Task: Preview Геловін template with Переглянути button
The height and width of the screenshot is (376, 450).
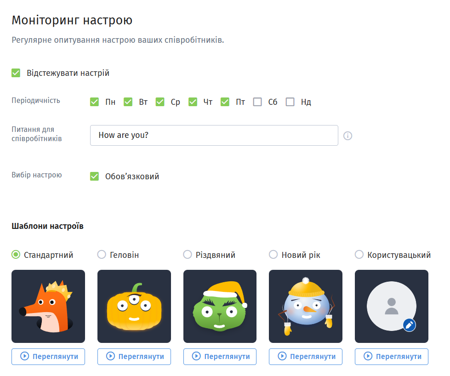Action: click(x=134, y=357)
